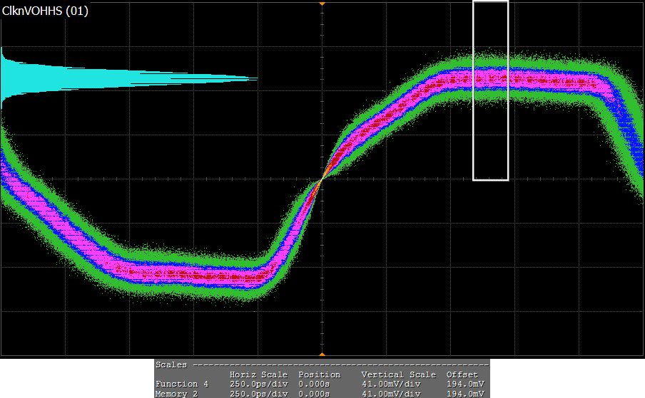645x398 pixels.
Task: Click the ClknVOHHS (01) waveform title
Action: click(46, 11)
